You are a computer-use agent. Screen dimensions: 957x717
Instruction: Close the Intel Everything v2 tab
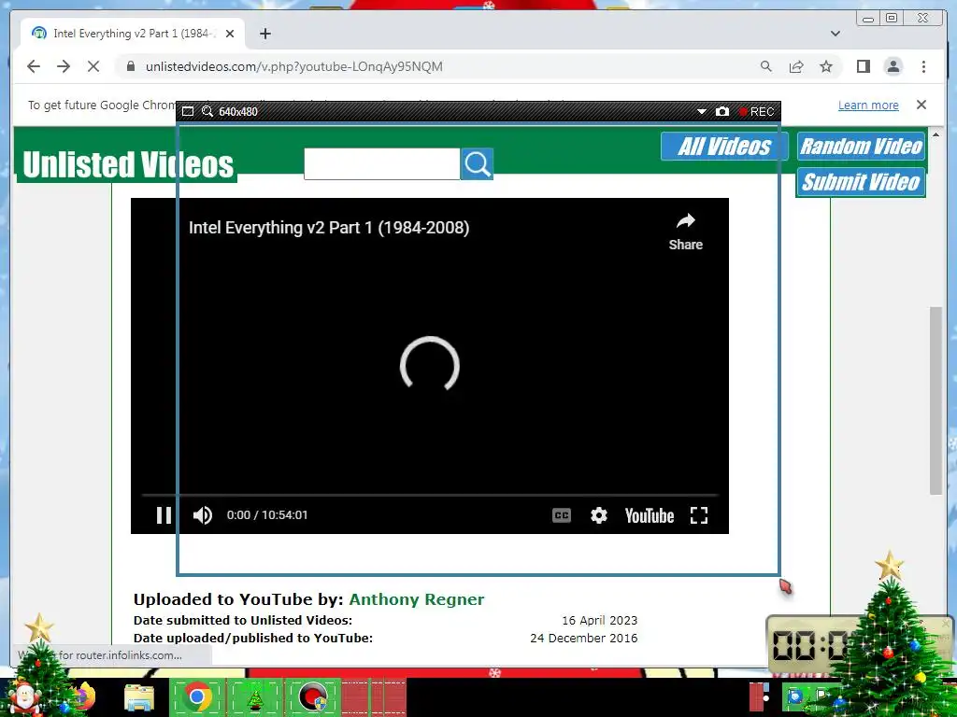(x=230, y=34)
